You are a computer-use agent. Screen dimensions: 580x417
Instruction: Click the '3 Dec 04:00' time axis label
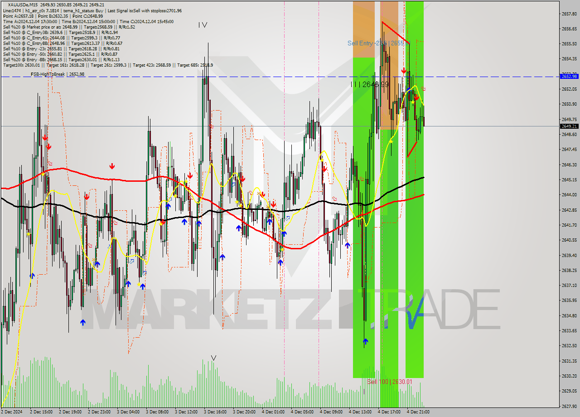(128, 412)
